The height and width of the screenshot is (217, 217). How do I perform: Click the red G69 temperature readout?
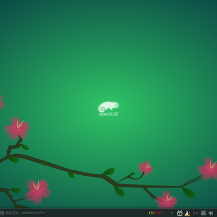pos(159,213)
